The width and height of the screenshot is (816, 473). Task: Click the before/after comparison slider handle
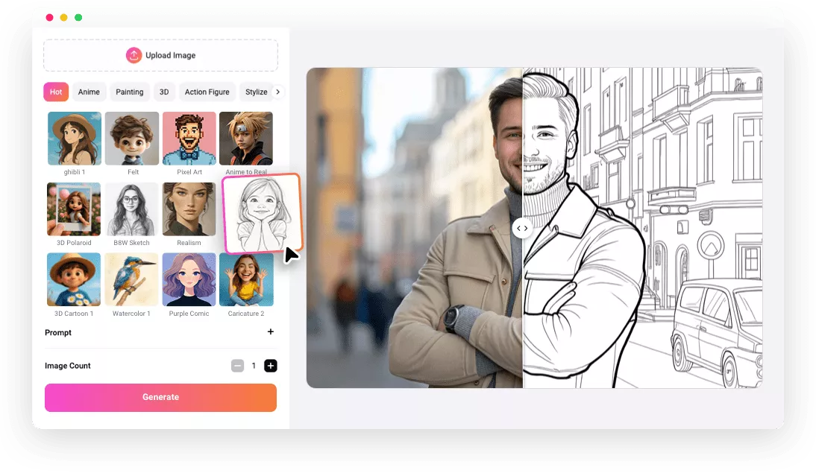[522, 228]
